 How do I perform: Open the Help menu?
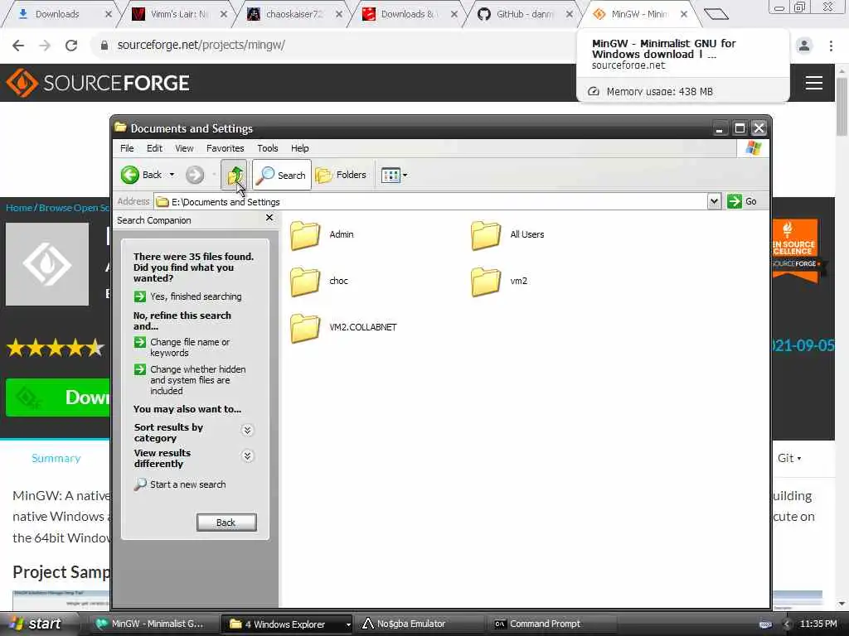coord(299,148)
